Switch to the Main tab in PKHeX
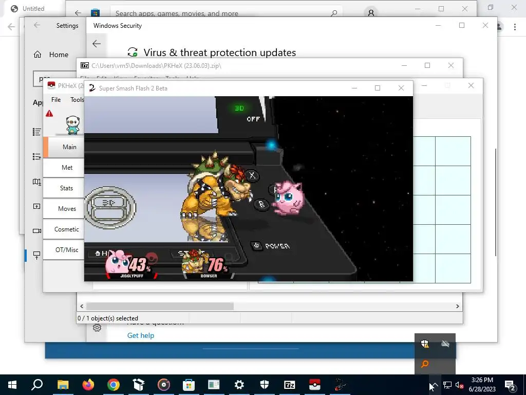 tap(66, 147)
